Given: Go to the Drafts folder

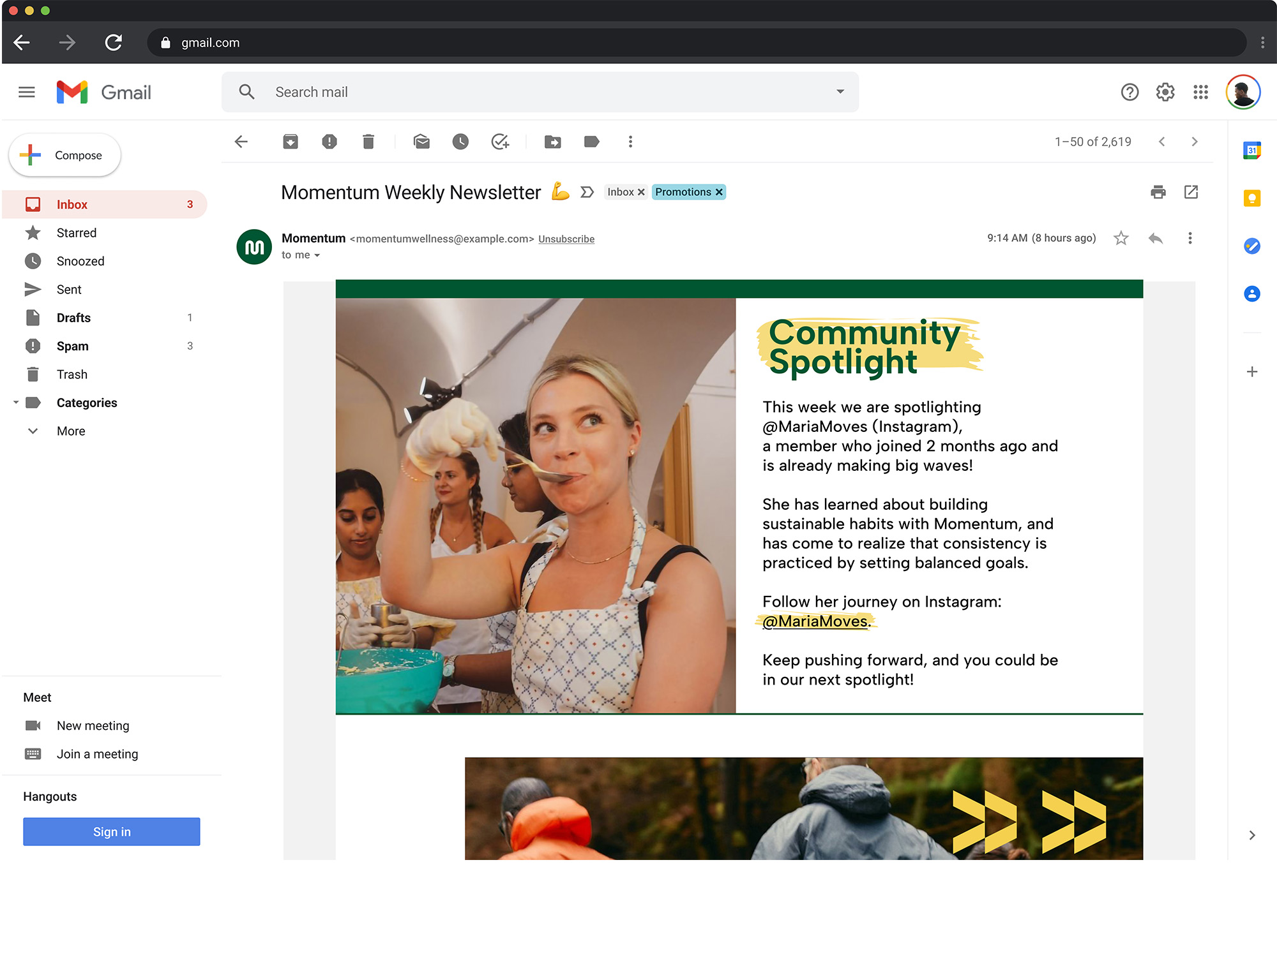Looking at the screenshot, I should [73, 318].
